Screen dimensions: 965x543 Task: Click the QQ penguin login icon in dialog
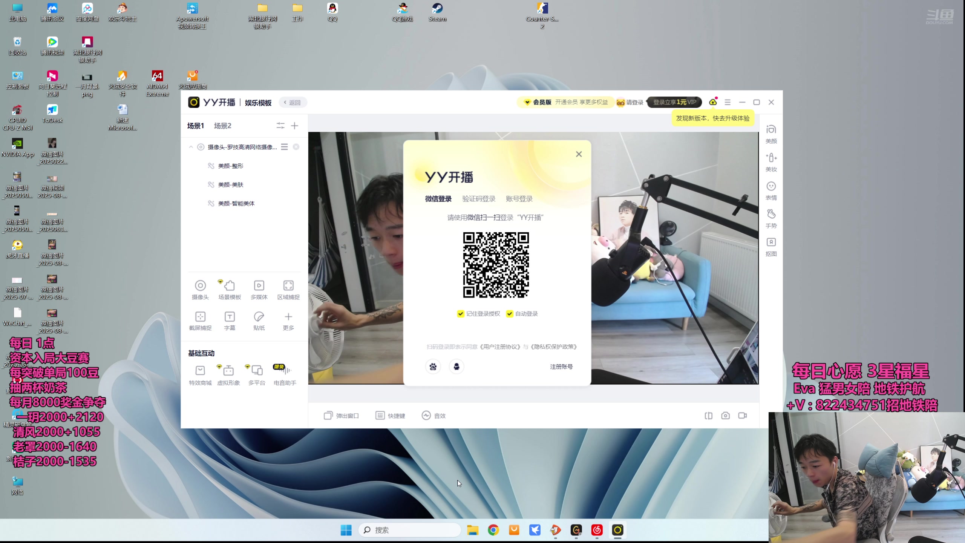[456, 367]
